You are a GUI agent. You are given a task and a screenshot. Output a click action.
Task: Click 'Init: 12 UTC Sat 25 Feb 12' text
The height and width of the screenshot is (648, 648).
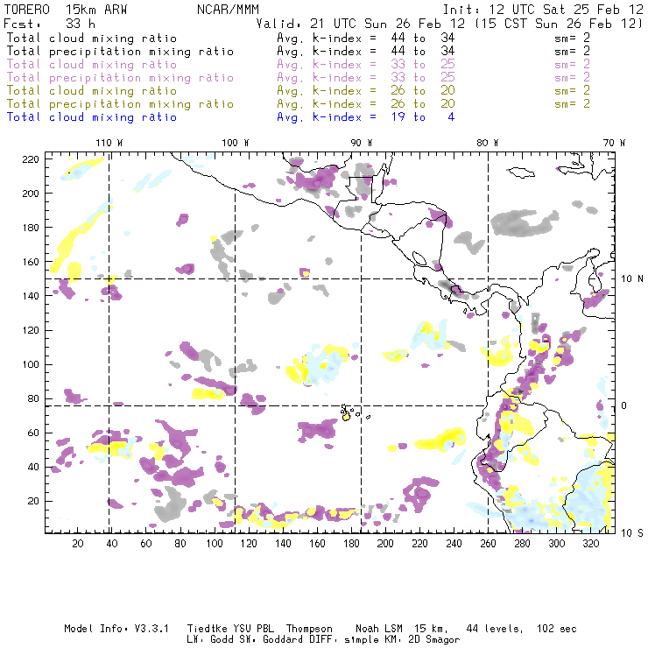point(543,10)
